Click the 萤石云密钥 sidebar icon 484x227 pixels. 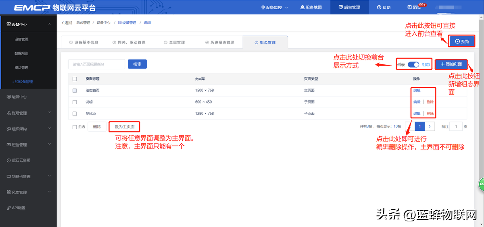pyautogui.click(x=9, y=160)
